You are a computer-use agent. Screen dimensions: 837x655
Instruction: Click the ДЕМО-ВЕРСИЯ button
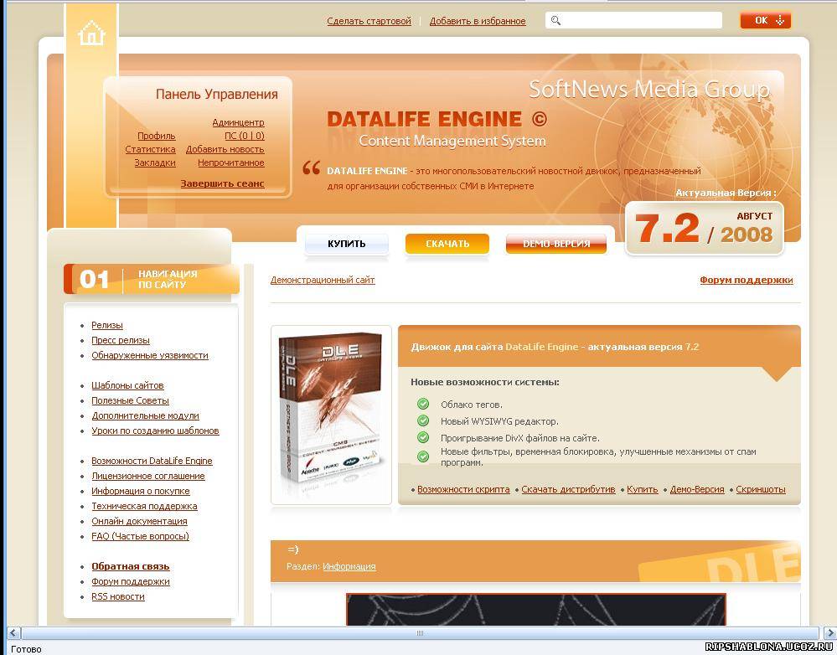(x=556, y=244)
